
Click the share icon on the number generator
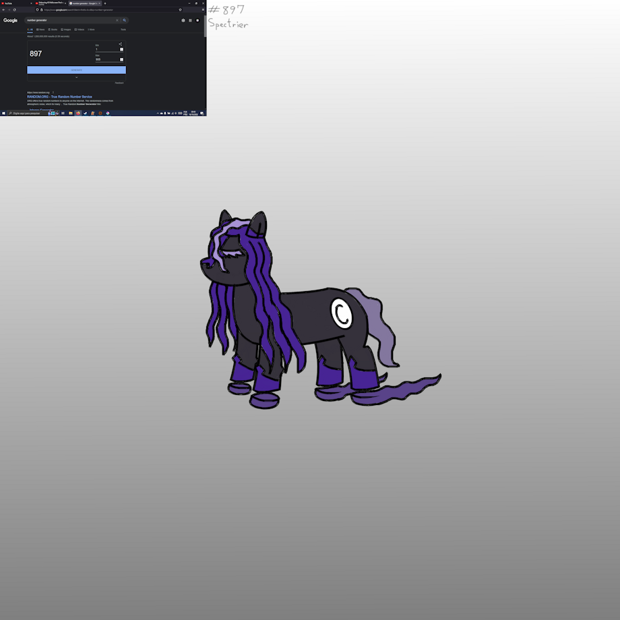click(120, 44)
